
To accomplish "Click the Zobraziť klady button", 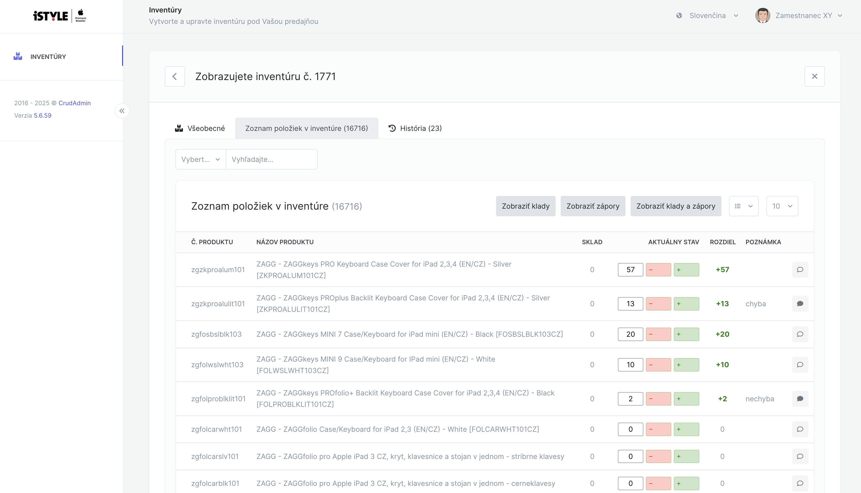I will point(525,206).
